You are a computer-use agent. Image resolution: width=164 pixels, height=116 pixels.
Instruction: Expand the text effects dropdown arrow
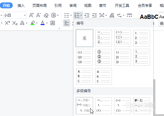(26, 23)
